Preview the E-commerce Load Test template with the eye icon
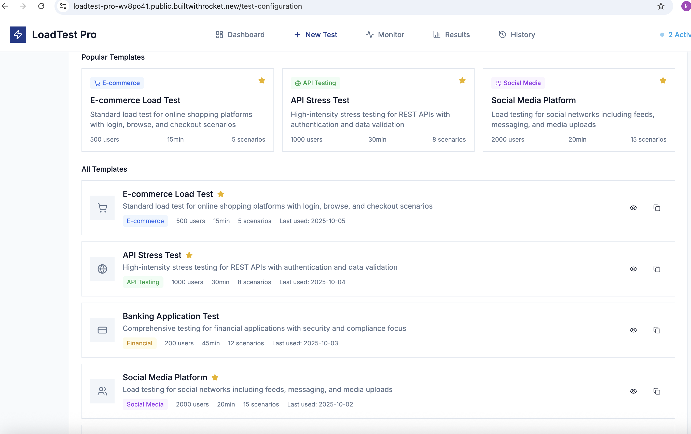691x434 pixels. pos(633,208)
